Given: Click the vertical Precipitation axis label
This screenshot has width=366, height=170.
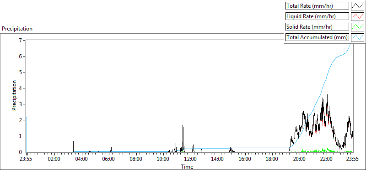Looking at the screenshot, I should pos(14,95).
